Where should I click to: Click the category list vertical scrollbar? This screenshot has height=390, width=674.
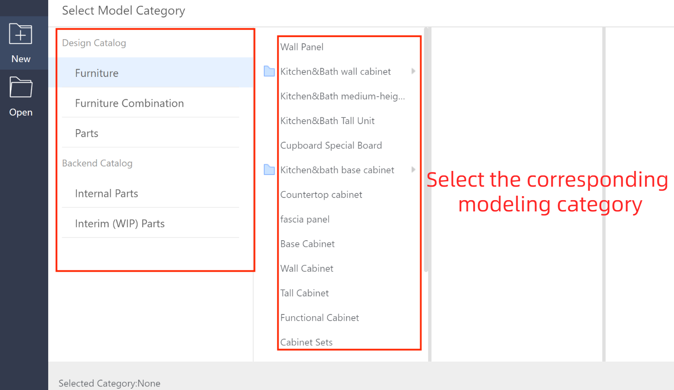[426, 148]
